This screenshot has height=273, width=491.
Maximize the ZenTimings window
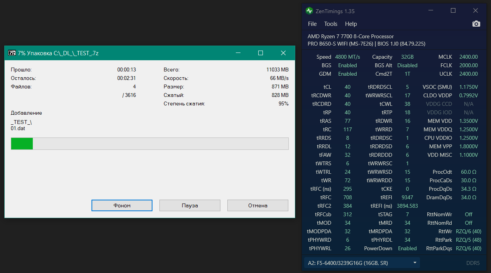454,10
